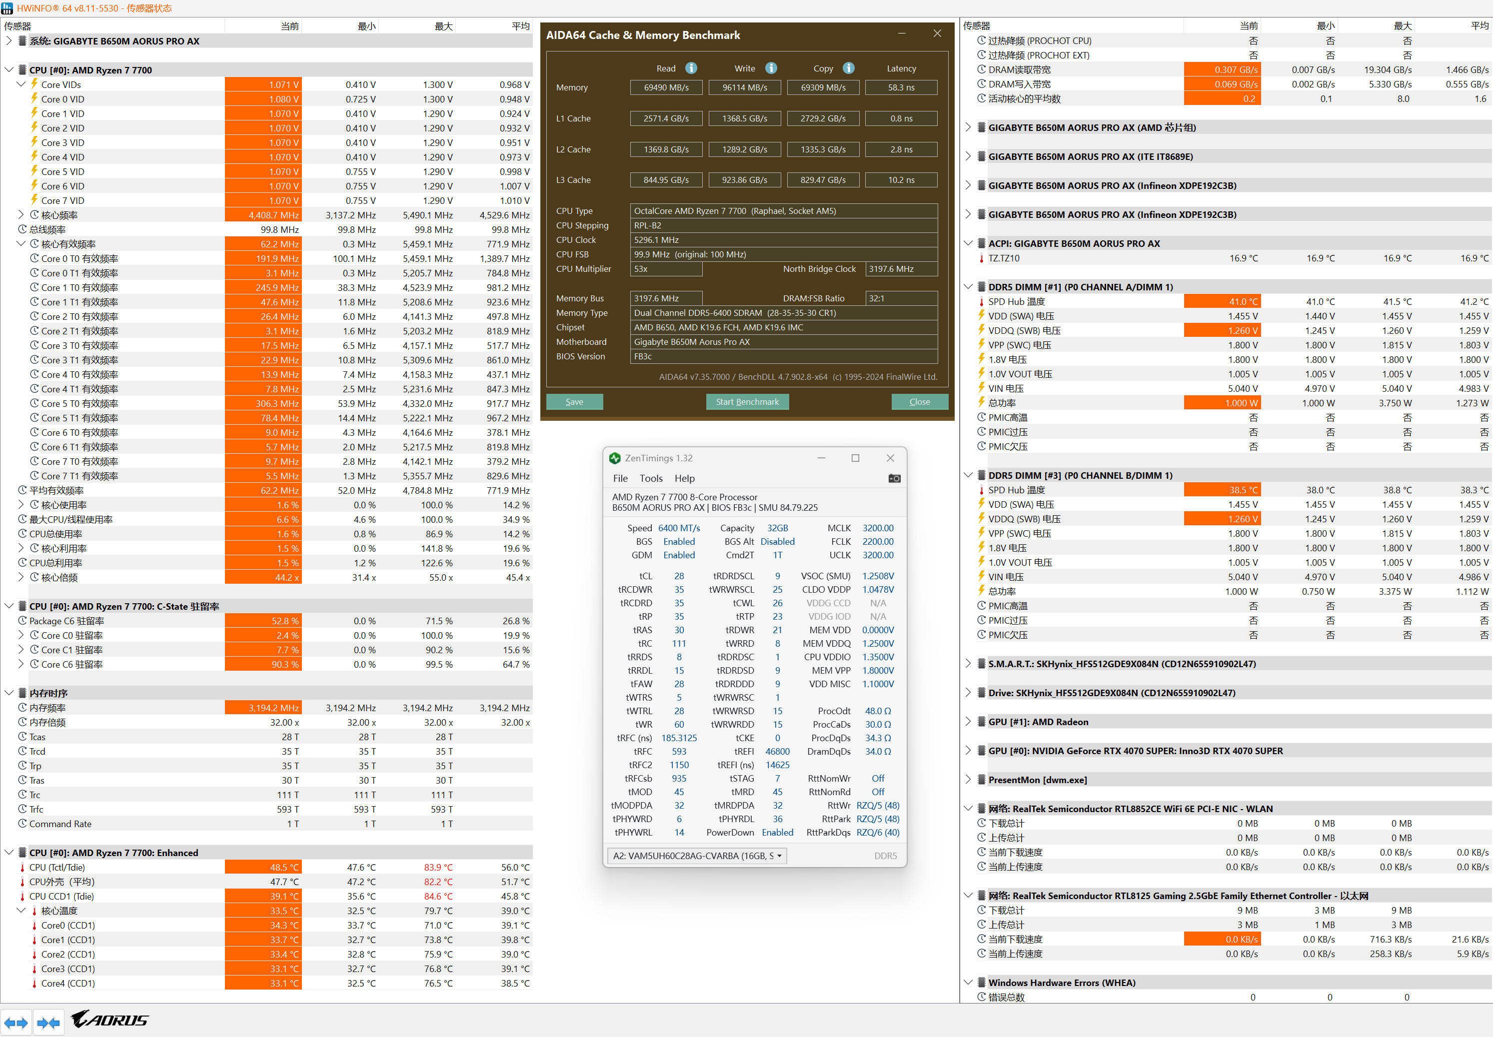
Task: Click the Save button in AIDA64
Action: [x=574, y=401]
